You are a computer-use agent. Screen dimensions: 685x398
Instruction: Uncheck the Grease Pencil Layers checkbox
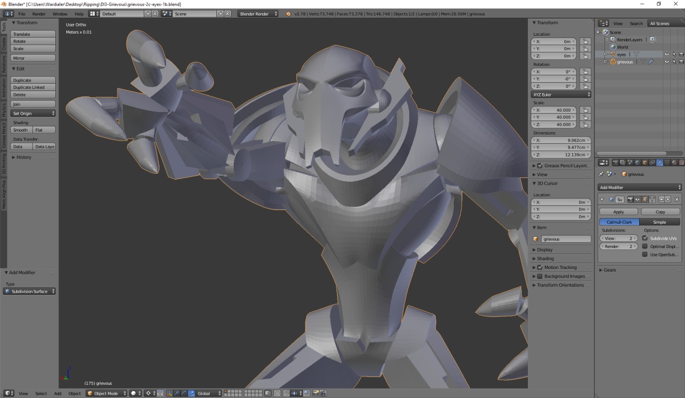(x=540, y=166)
